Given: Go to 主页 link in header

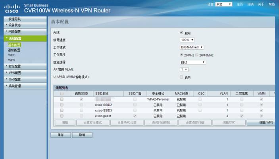Looking at the screenshot, I should 240,4.
